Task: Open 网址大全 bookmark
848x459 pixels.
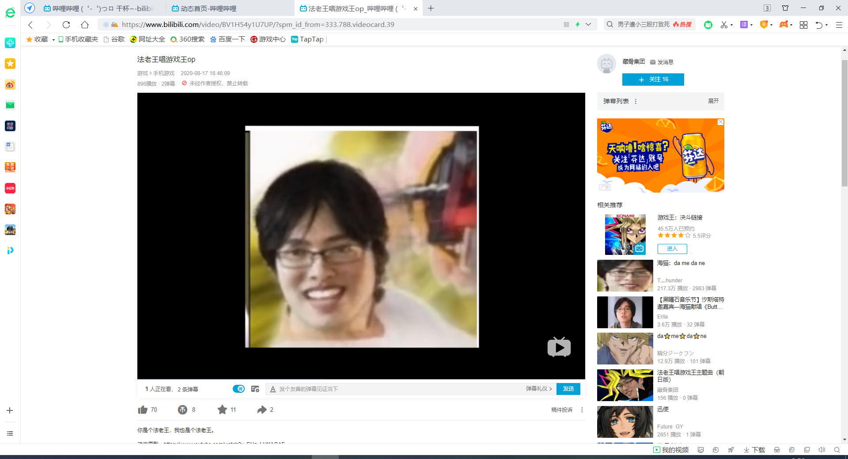Action: click(148, 39)
